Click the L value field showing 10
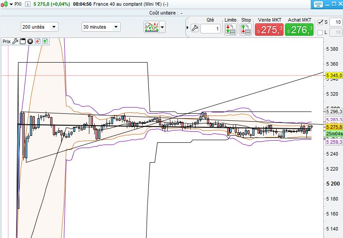 coord(336,33)
